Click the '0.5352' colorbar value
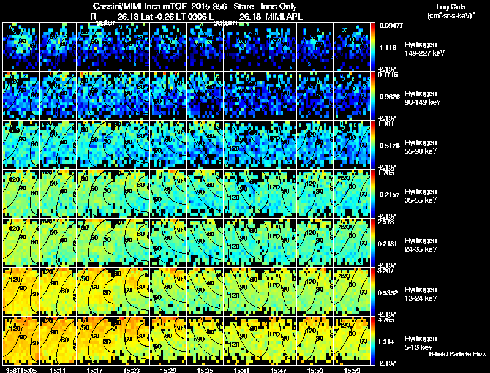Viewport: 490px width, 373px height. coord(388,293)
